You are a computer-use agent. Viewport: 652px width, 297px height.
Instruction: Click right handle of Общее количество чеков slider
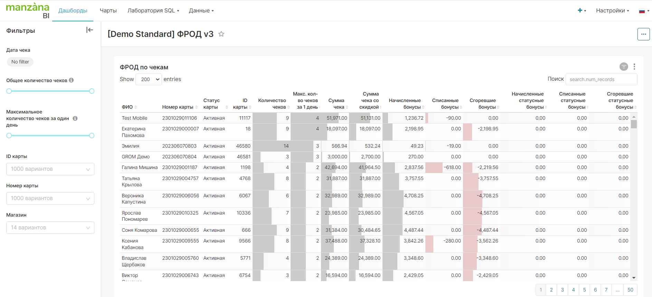92,91
